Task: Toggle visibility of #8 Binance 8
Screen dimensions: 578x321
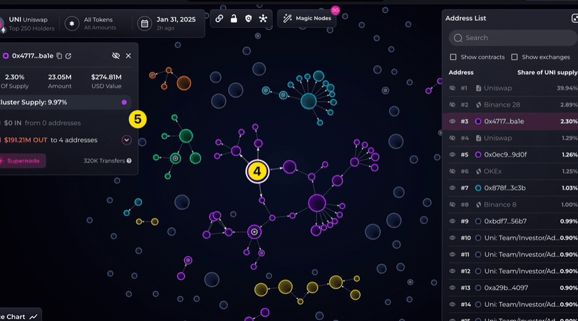Action: 452,205
